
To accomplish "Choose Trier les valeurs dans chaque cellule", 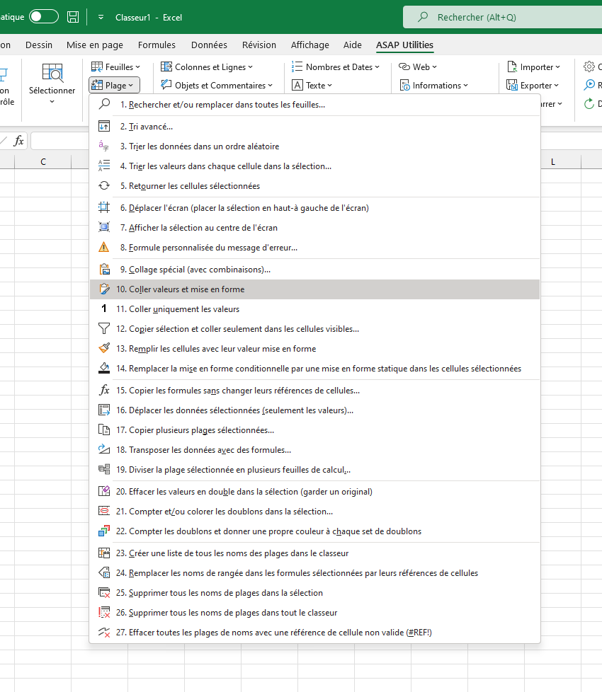I will pyautogui.click(x=314, y=166).
